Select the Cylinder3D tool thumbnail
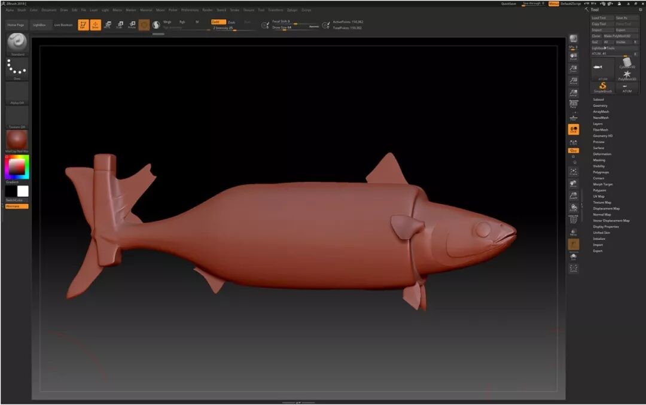Screen dimensions: 646x405 (627, 63)
